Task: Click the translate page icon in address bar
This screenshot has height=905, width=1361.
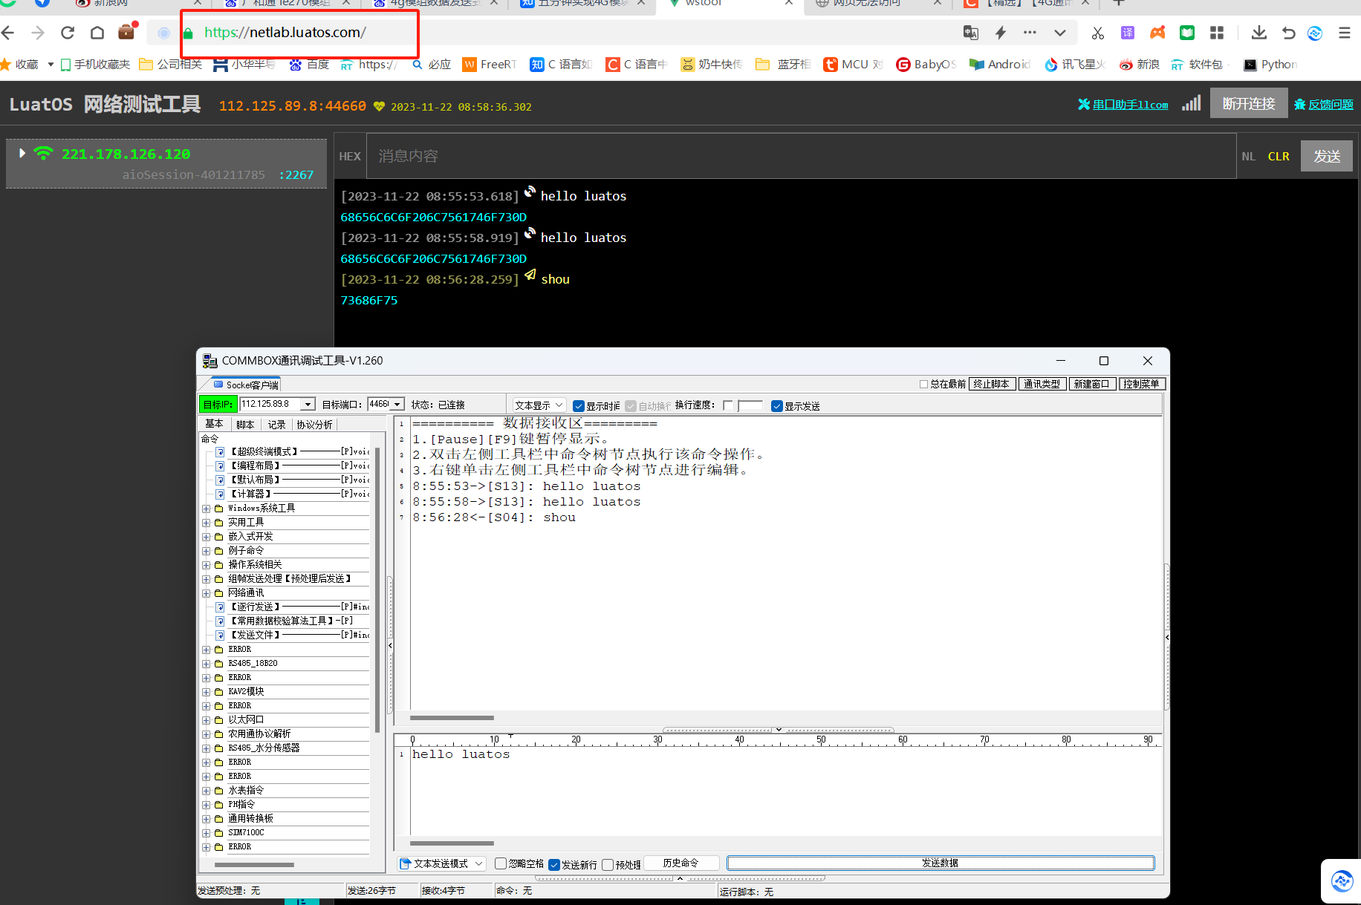Action: [x=970, y=33]
